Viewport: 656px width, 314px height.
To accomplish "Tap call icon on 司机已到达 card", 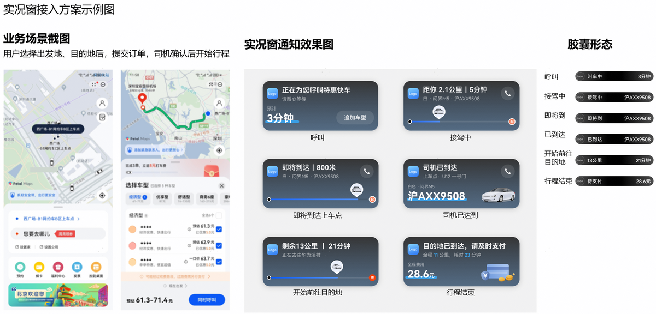I will coord(508,171).
